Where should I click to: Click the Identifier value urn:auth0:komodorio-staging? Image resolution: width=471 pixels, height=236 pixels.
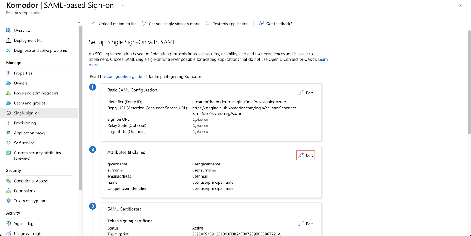point(239,102)
